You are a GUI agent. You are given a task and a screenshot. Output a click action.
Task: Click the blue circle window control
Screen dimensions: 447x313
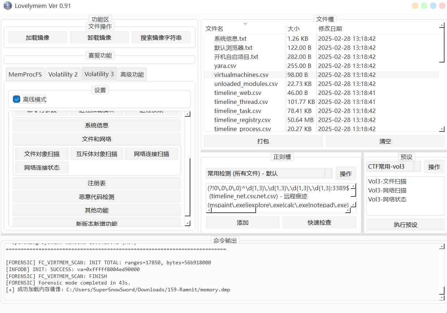click(433, 6)
